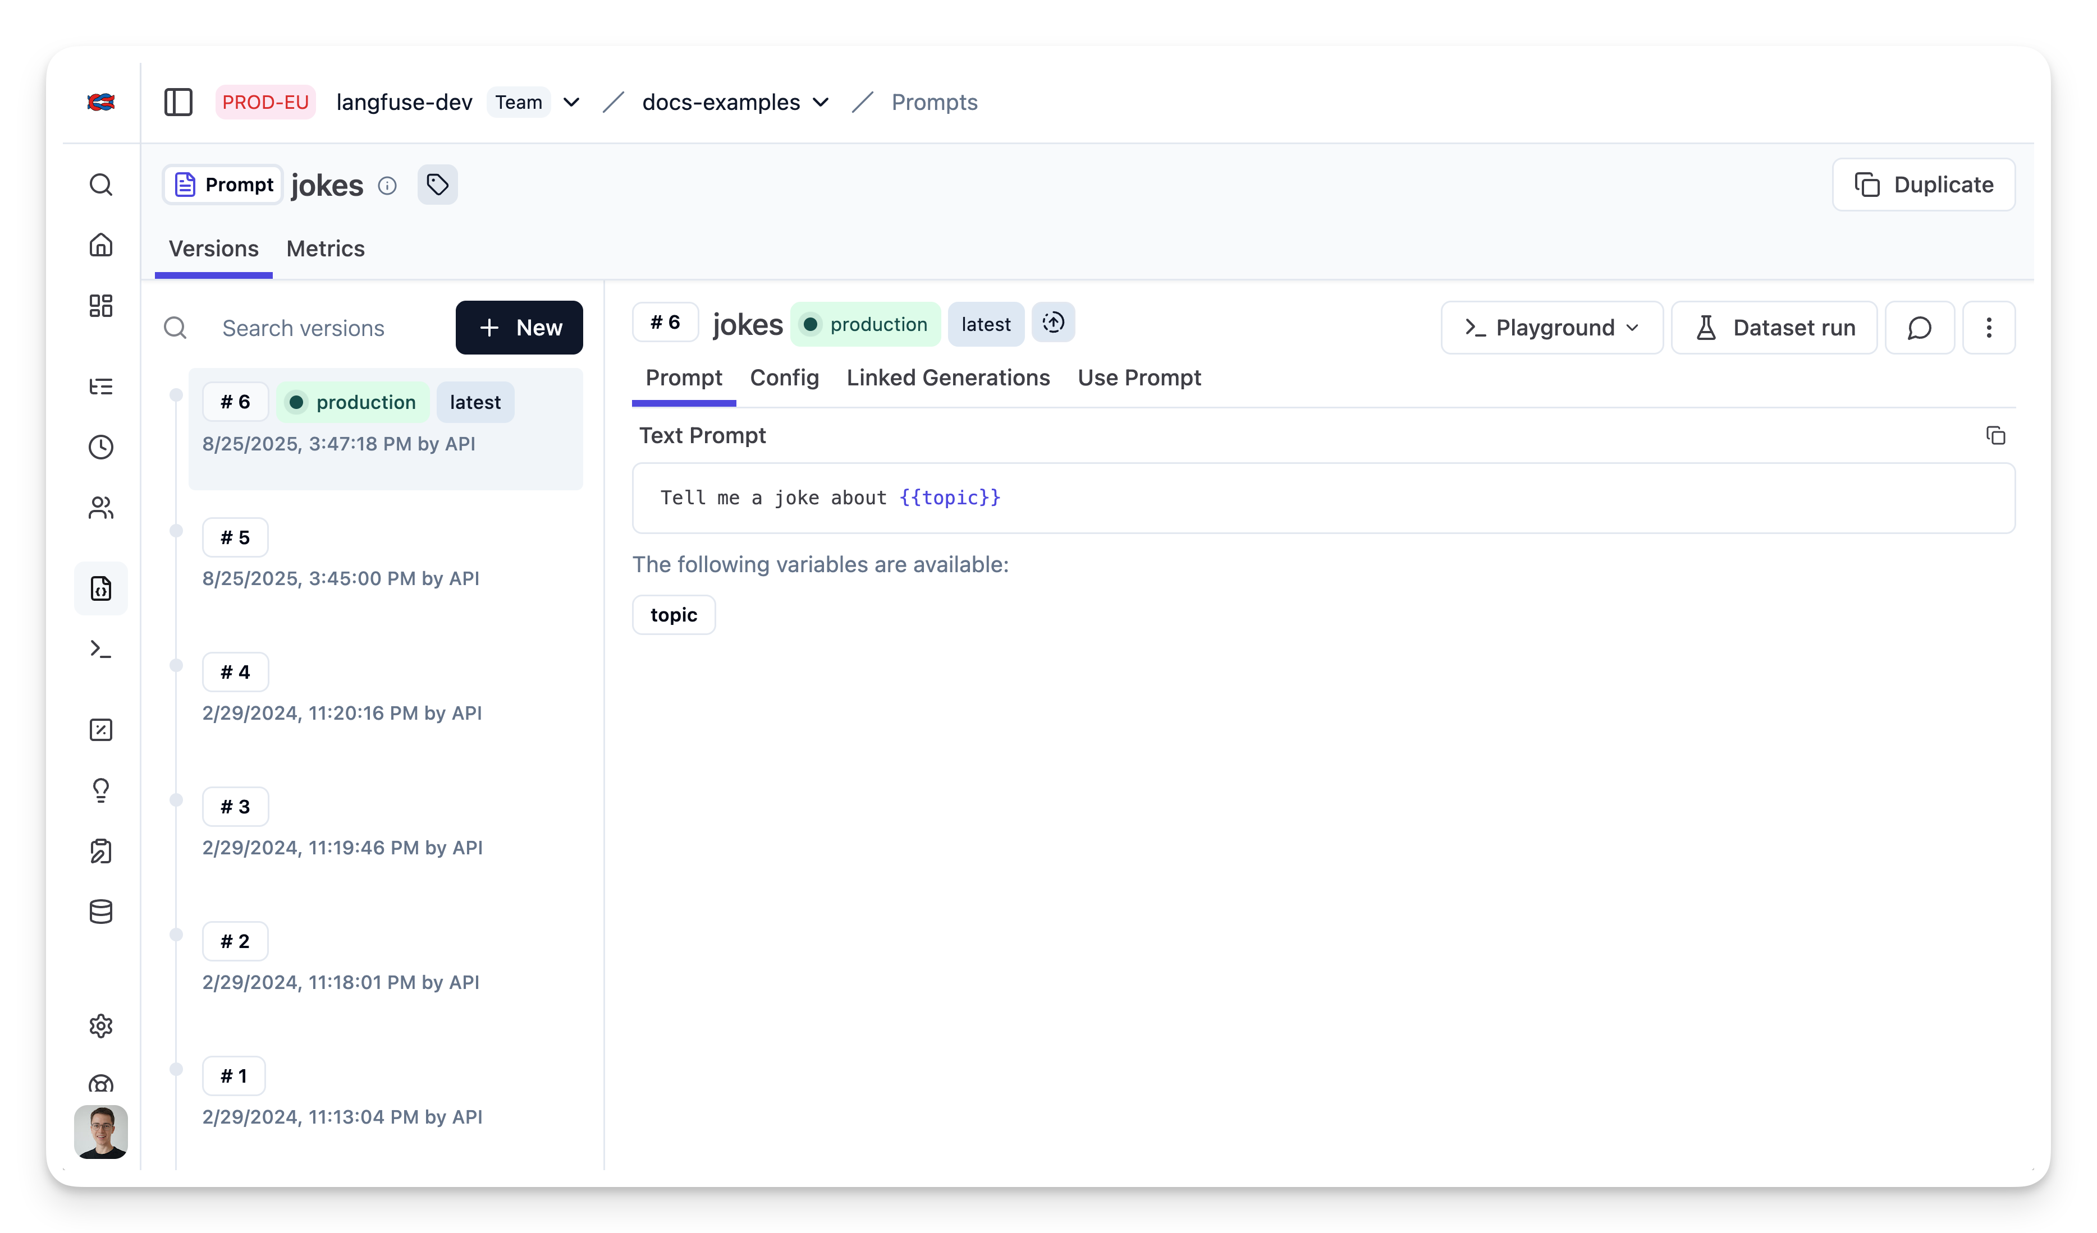Click the Search versions input field
The image size is (2097, 1233).
[304, 328]
